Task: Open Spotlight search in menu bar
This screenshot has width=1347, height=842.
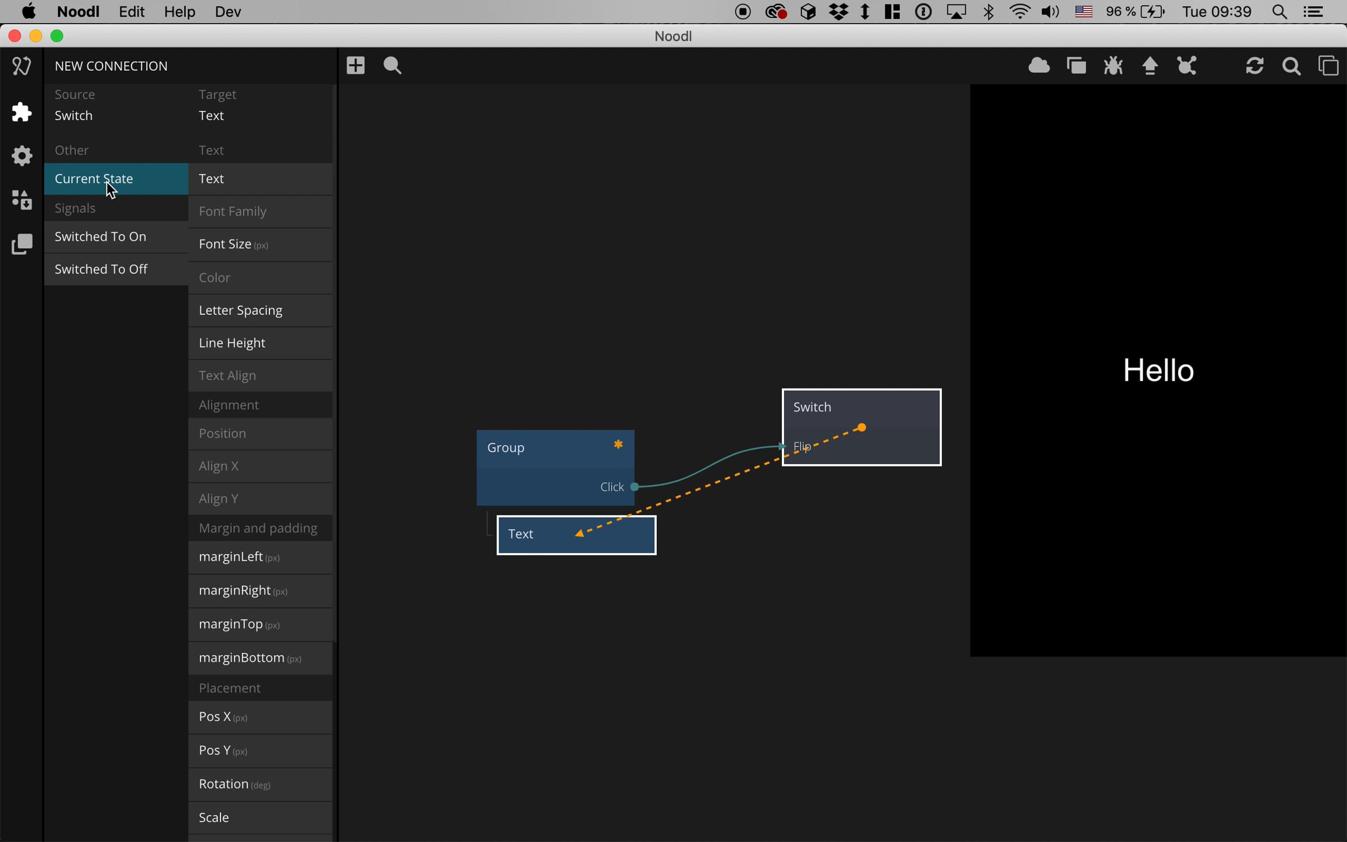Action: 1280,12
